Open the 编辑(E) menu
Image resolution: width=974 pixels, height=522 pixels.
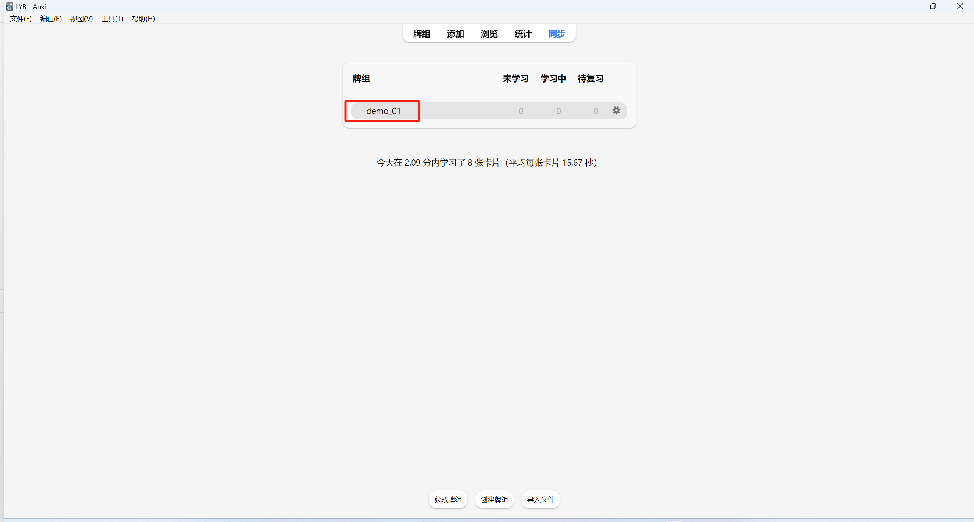(x=51, y=19)
